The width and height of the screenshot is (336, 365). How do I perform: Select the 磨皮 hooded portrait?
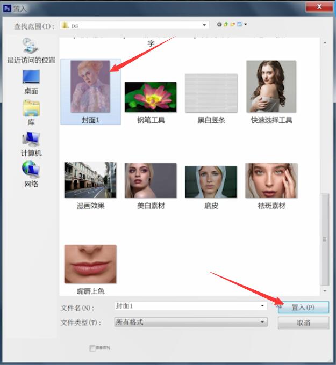(x=211, y=182)
